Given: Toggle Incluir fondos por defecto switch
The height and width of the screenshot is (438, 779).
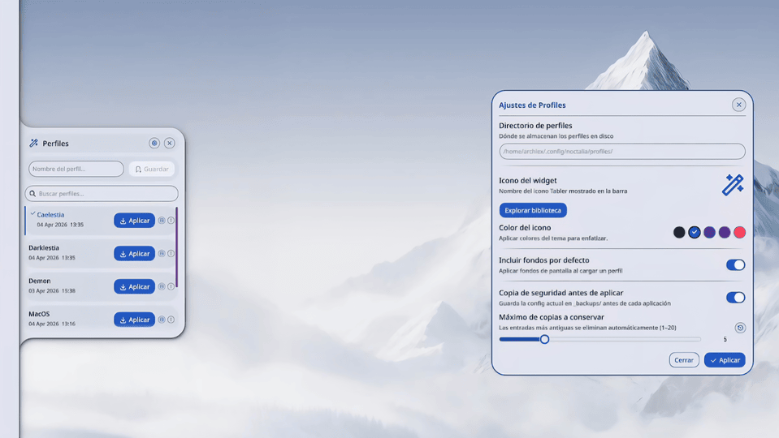Looking at the screenshot, I should [x=735, y=265].
